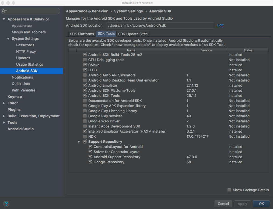Click the Android SDK Location field
The width and height of the screenshot is (273, 209).
(160, 25)
